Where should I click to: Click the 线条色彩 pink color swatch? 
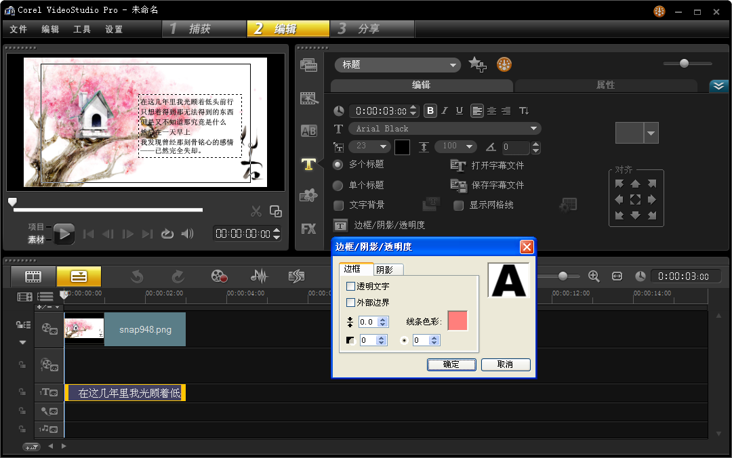[x=457, y=319]
